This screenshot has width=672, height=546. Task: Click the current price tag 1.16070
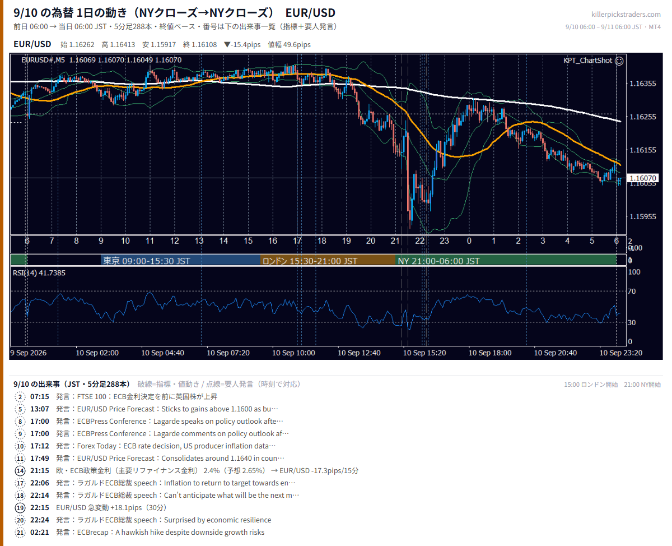(643, 178)
